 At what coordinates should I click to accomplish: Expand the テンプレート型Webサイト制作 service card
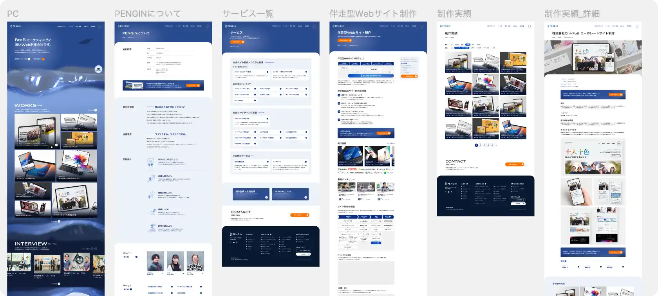(x=306, y=72)
